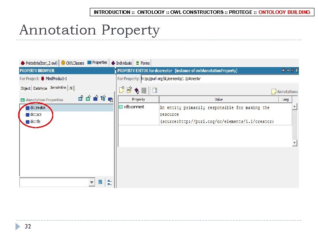Open the OWLClasses tab

coord(76,62)
